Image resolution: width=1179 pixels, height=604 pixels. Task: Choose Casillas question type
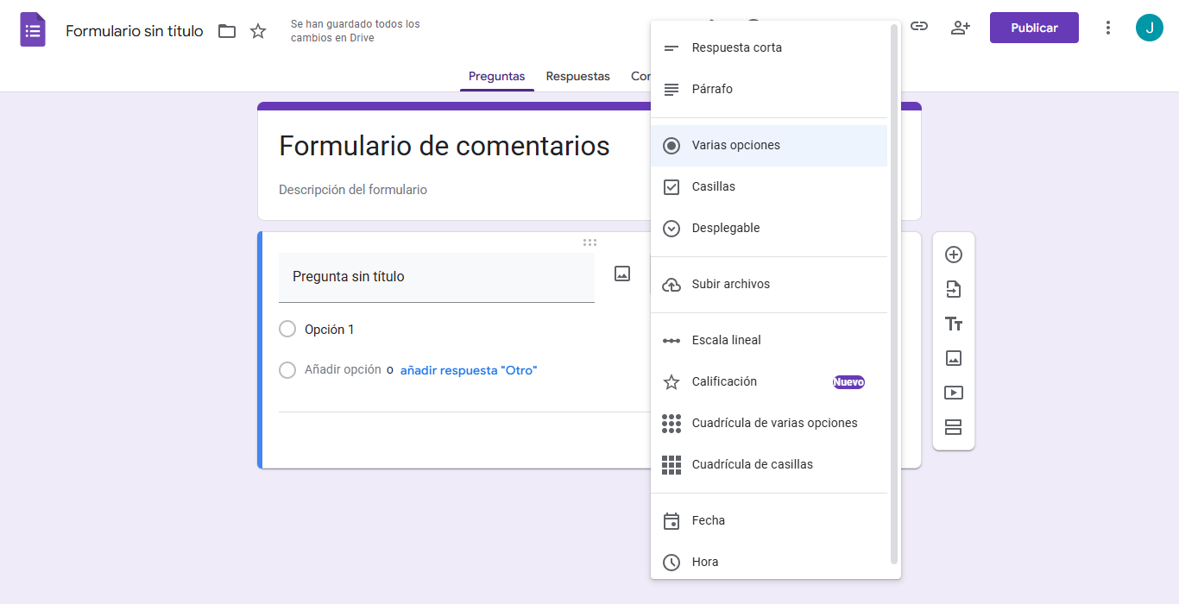pos(713,186)
